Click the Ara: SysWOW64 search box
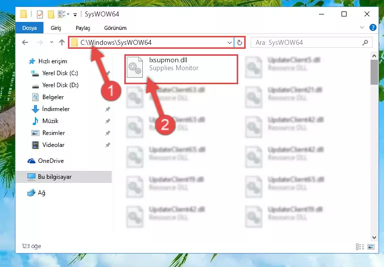384x267 pixels. coord(312,42)
